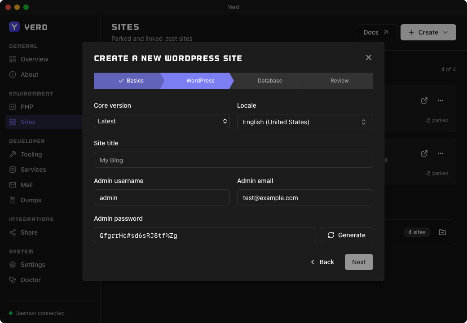This screenshot has height=323, width=467.
Task: Click the About info icon
Action: pos(13,74)
